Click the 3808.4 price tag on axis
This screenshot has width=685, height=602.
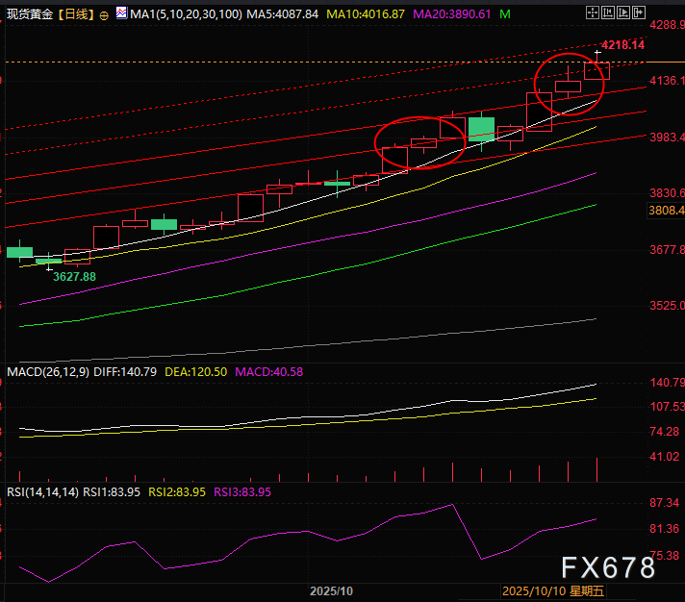point(665,210)
